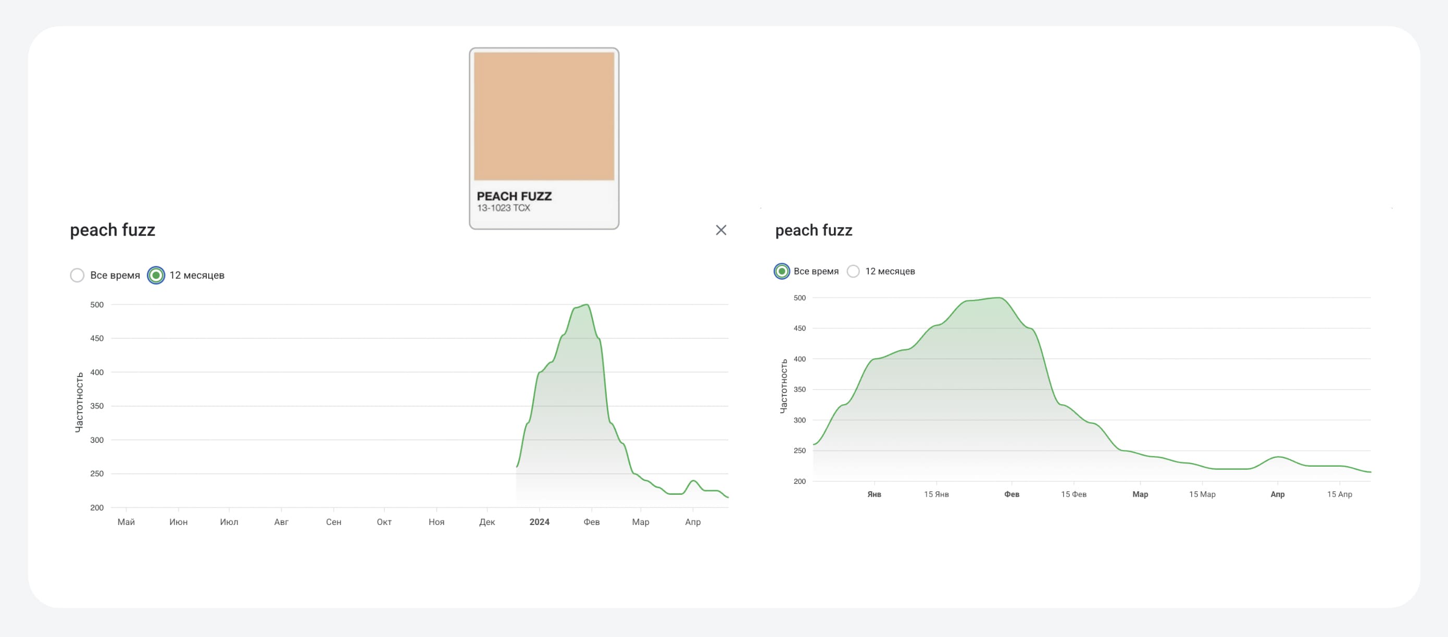Click the 'Мар' label on right chart
This screenshot has height=637, width=1448.
click(x=1140, y=494)
